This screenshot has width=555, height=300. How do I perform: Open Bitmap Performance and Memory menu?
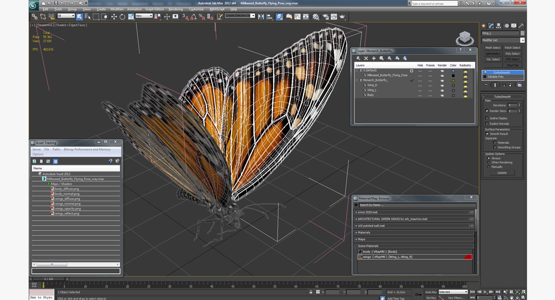[87, 149]
